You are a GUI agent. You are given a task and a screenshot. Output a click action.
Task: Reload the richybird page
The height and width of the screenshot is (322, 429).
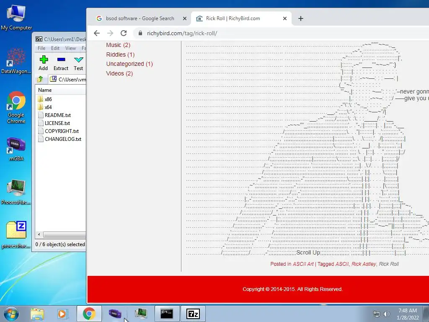(124, 33)
